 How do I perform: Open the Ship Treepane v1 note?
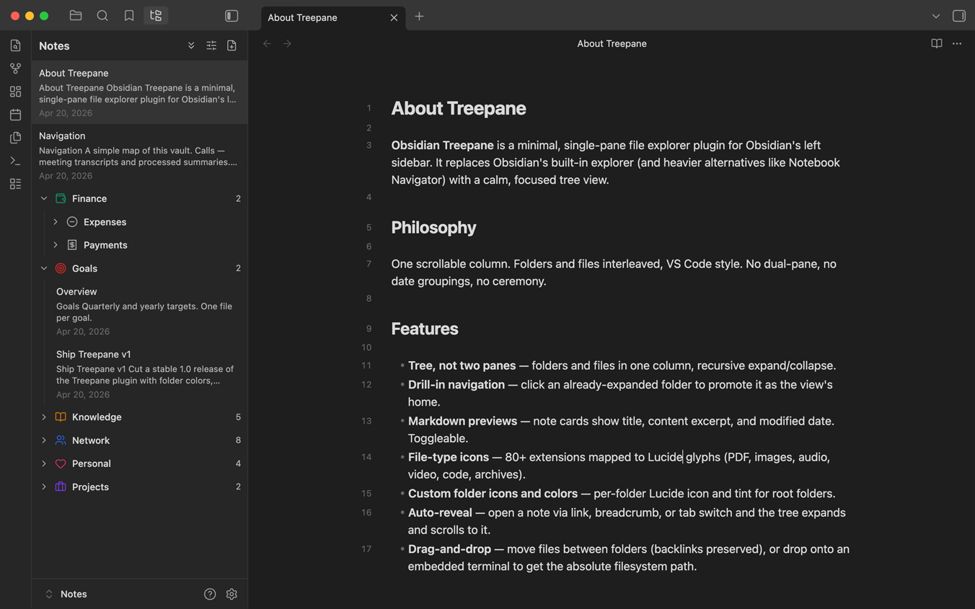[x=147, y=374]
